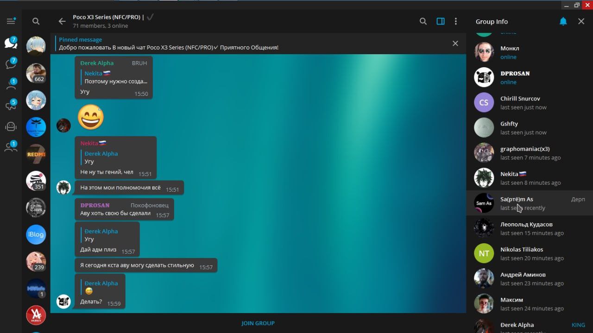Open the bots folder icon

11,126
